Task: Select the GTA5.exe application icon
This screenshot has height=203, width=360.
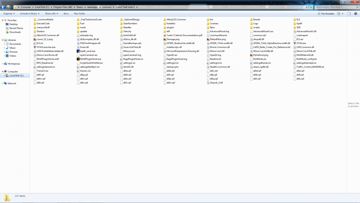Action: pos(295,43)
